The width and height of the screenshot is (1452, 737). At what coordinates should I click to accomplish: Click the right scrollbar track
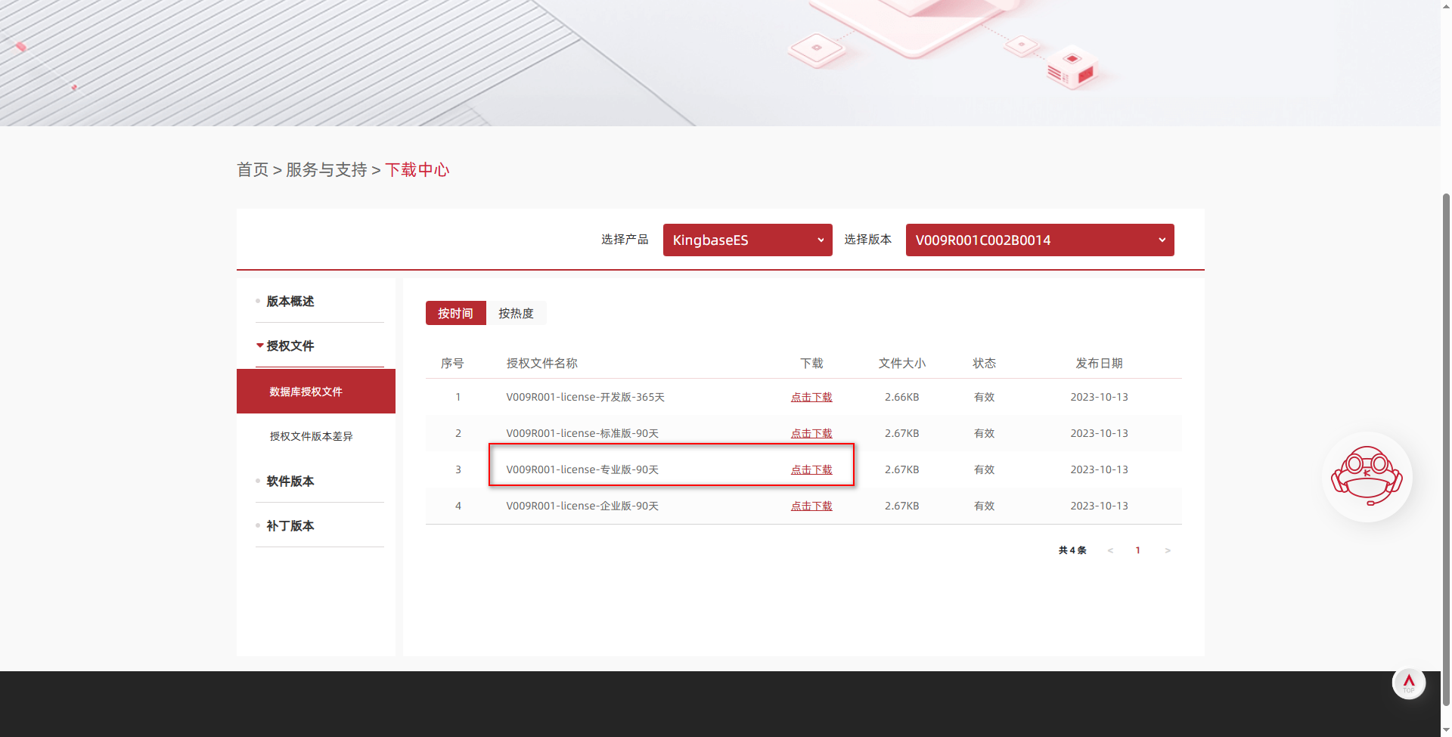[1444, 378]
